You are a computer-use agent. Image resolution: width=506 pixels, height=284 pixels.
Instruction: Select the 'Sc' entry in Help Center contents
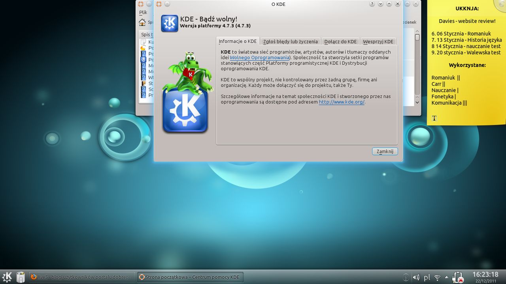(x=147, y=89)
